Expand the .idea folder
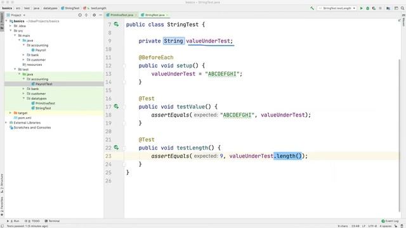The image size is (406, 228). point(11,26)
